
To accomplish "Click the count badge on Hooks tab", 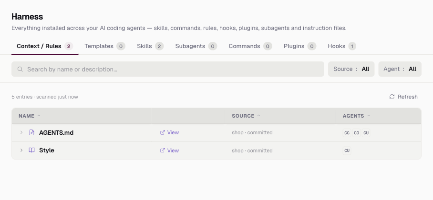I will pyautogui.click(x=352, y=46).
